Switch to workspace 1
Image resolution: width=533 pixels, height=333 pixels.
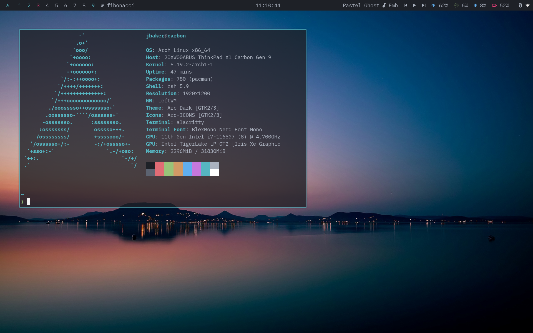click(20, 5)
